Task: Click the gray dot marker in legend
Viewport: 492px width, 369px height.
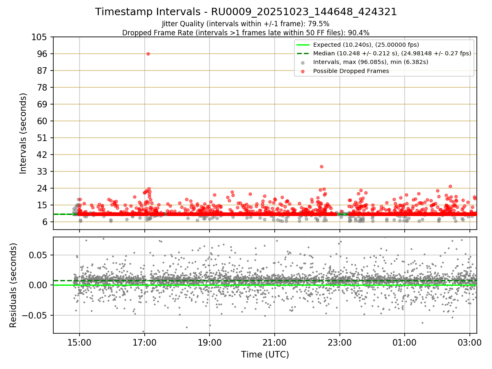Action: [x=303, y=63]
